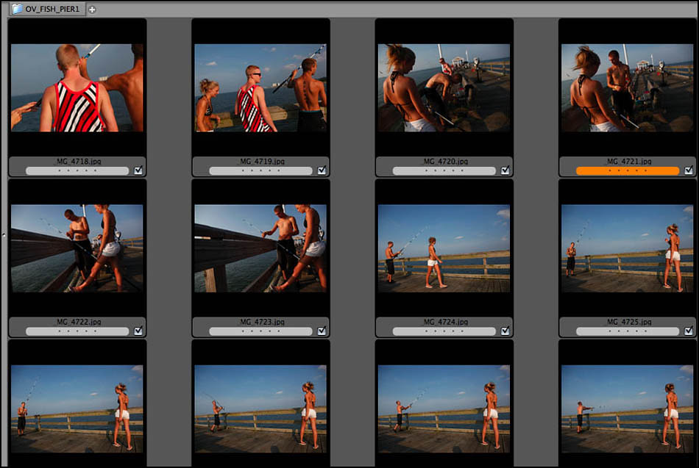This screenshot has height=468, width=699.
Task: Select the _MG_4721.jpg thumbnail image
Action: (628, 87)
